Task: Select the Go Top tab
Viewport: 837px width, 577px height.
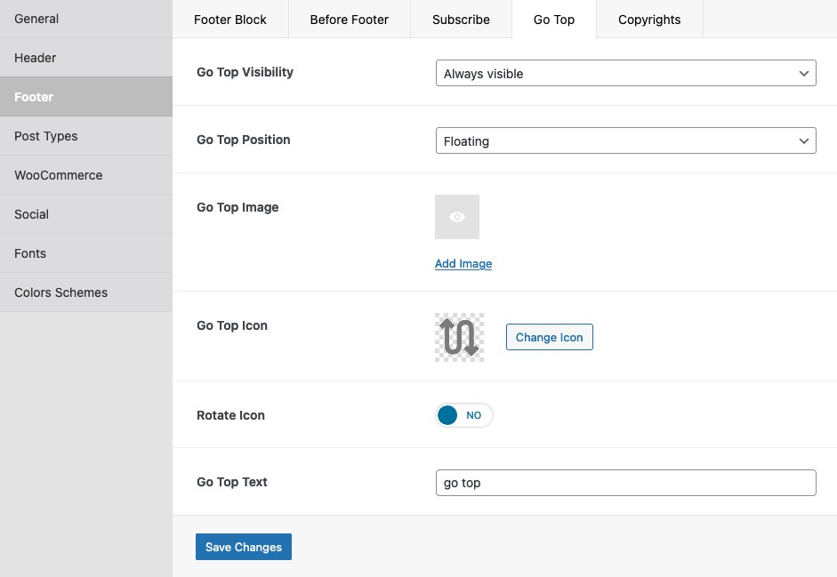Action: (554, 20)
